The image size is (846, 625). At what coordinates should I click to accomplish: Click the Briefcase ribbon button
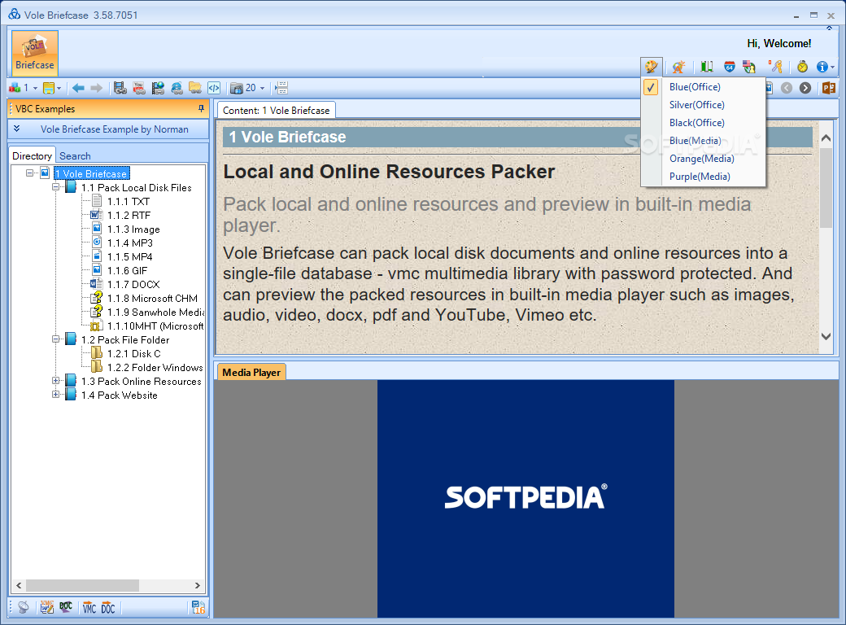35,53
